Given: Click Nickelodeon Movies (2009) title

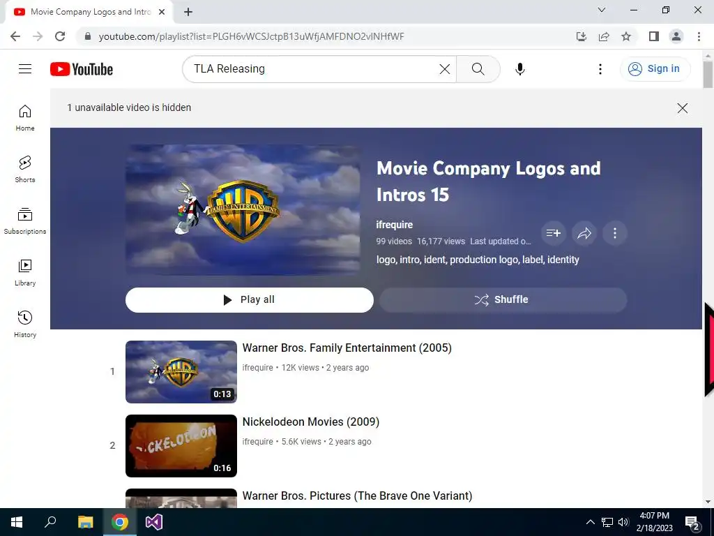Looking at the screenshot, I should 311,422.
